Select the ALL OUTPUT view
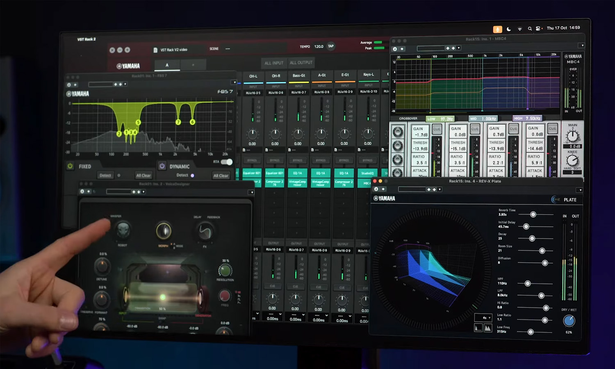 point(301,63)
